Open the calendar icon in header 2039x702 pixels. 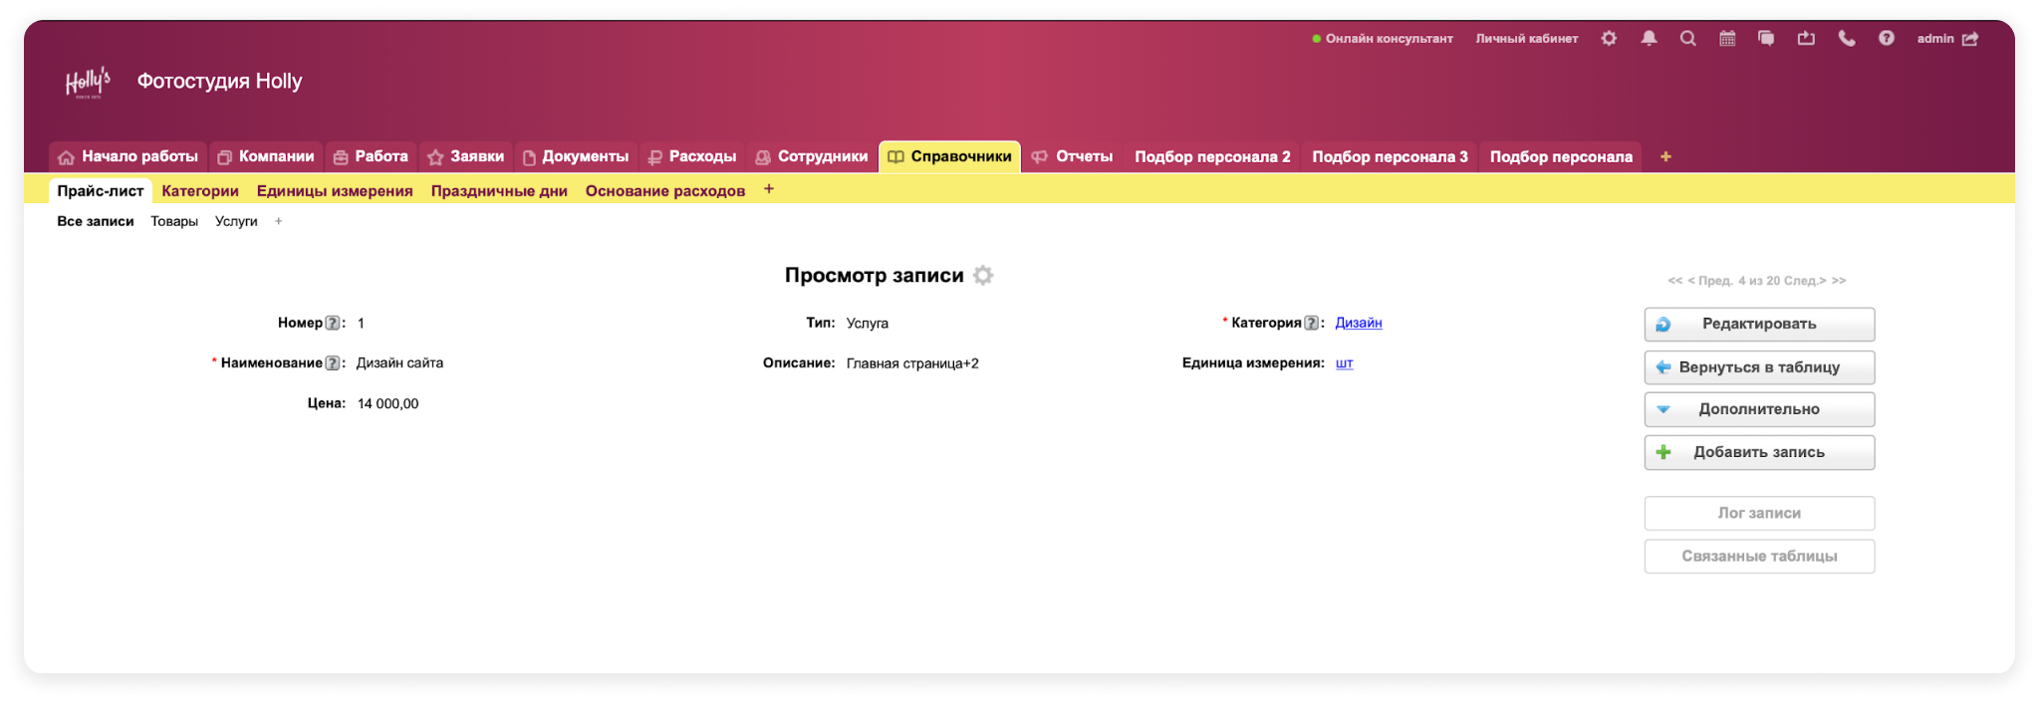[x=1727, y=39]
